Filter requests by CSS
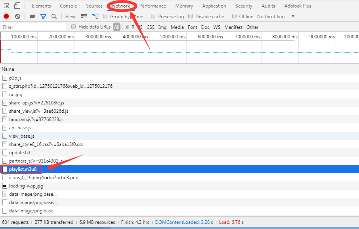This screenshot has width=359, height=229. (151, 27)
